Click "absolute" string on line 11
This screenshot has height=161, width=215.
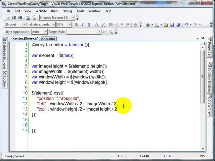(69, 98)
